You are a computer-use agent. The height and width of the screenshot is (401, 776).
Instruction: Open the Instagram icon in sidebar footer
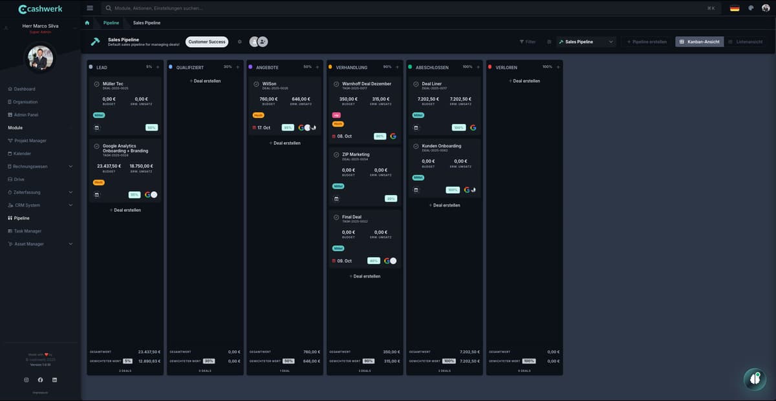pyautogui.click(x=27, y=380)
